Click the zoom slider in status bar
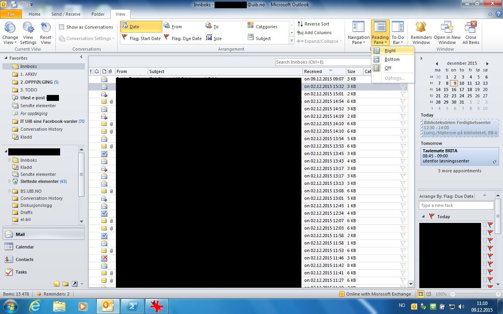 click(x=475, y=294)
